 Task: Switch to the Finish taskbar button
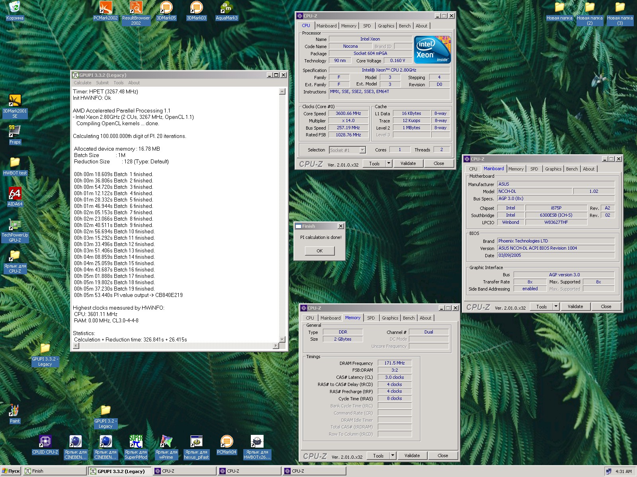point(55,471)
